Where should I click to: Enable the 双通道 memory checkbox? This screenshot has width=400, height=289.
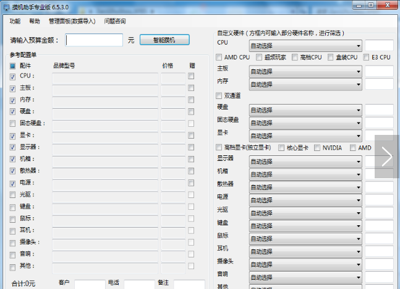pyautogui.click(x=219, y=96)
